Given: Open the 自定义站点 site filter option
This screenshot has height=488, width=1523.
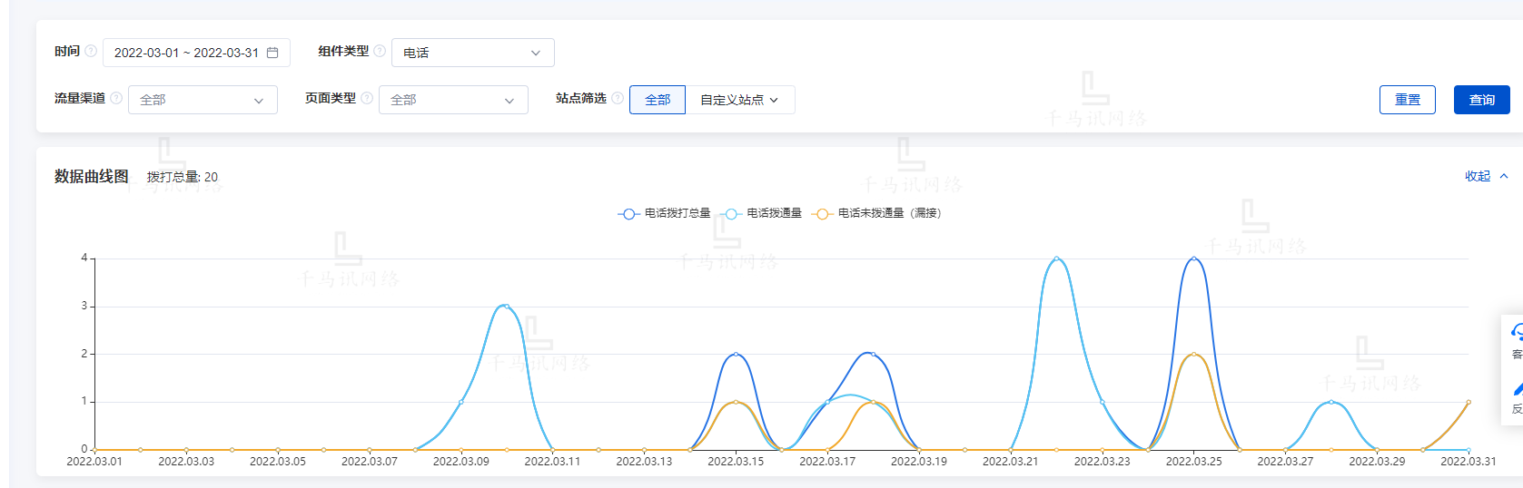Looking at the screenshot, I should click(x=739, y=100).
